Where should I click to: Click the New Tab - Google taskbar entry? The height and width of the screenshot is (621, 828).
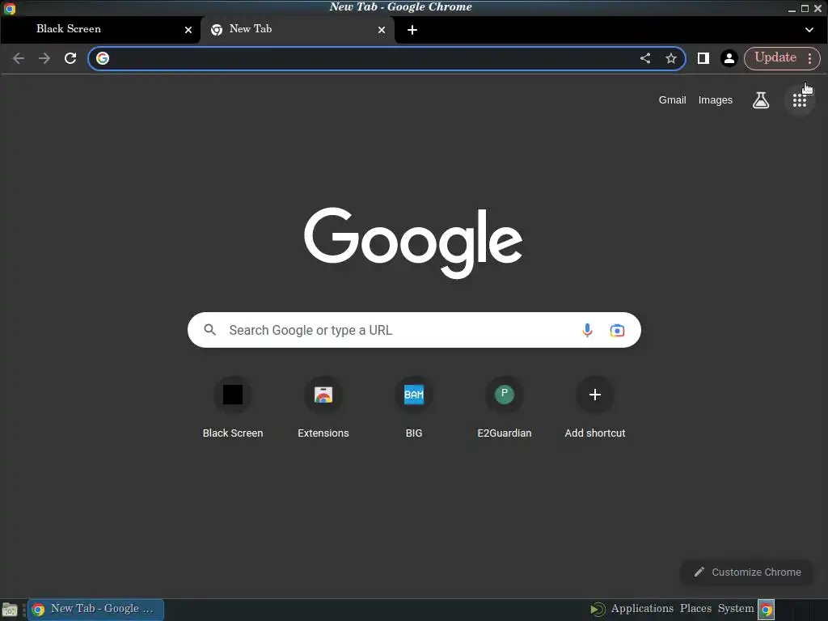[95, 610]
